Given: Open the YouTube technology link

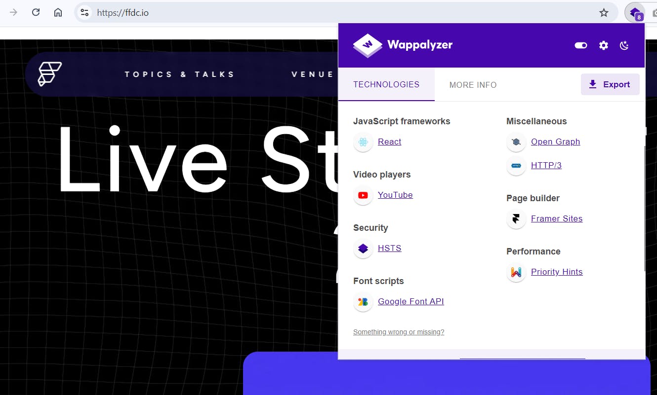Looking at the screenshot, I should [x=395, y=195].
